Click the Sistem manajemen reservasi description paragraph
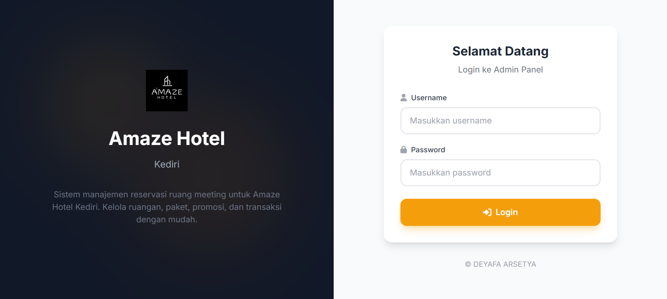Image resolution: width=667 pixels, height=299 pixels. [167, 207]
